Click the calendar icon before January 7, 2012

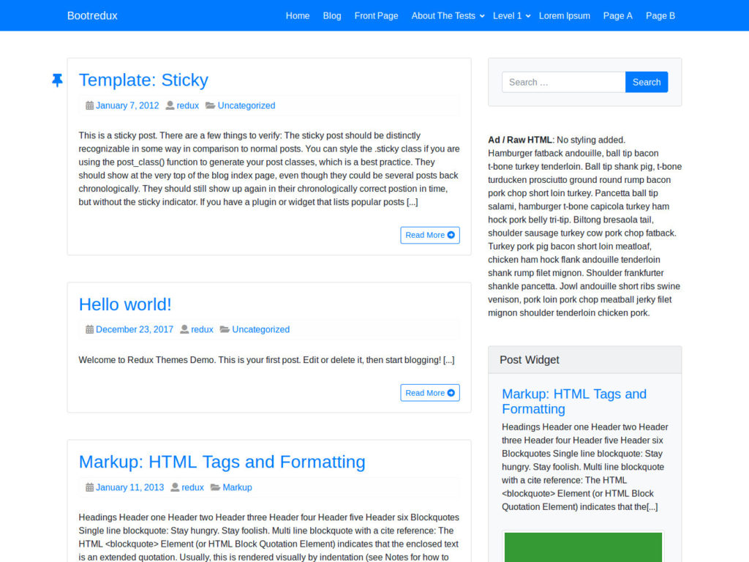(x=89, y=105)
